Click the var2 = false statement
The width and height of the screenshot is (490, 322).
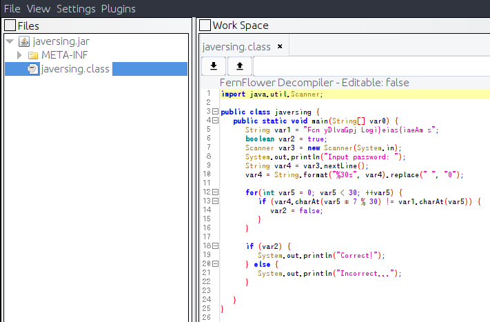coord(296,211)
